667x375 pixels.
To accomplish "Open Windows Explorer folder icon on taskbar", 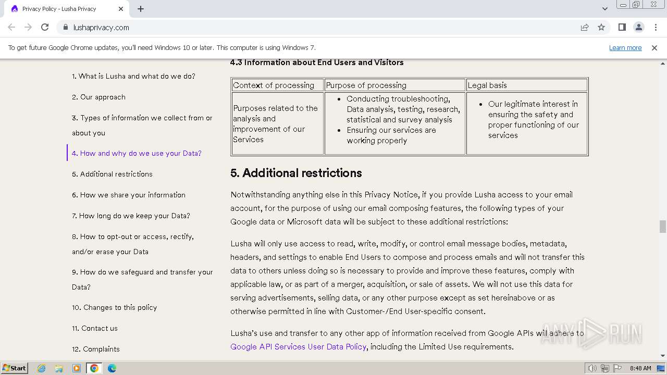I will pos(59,368).
